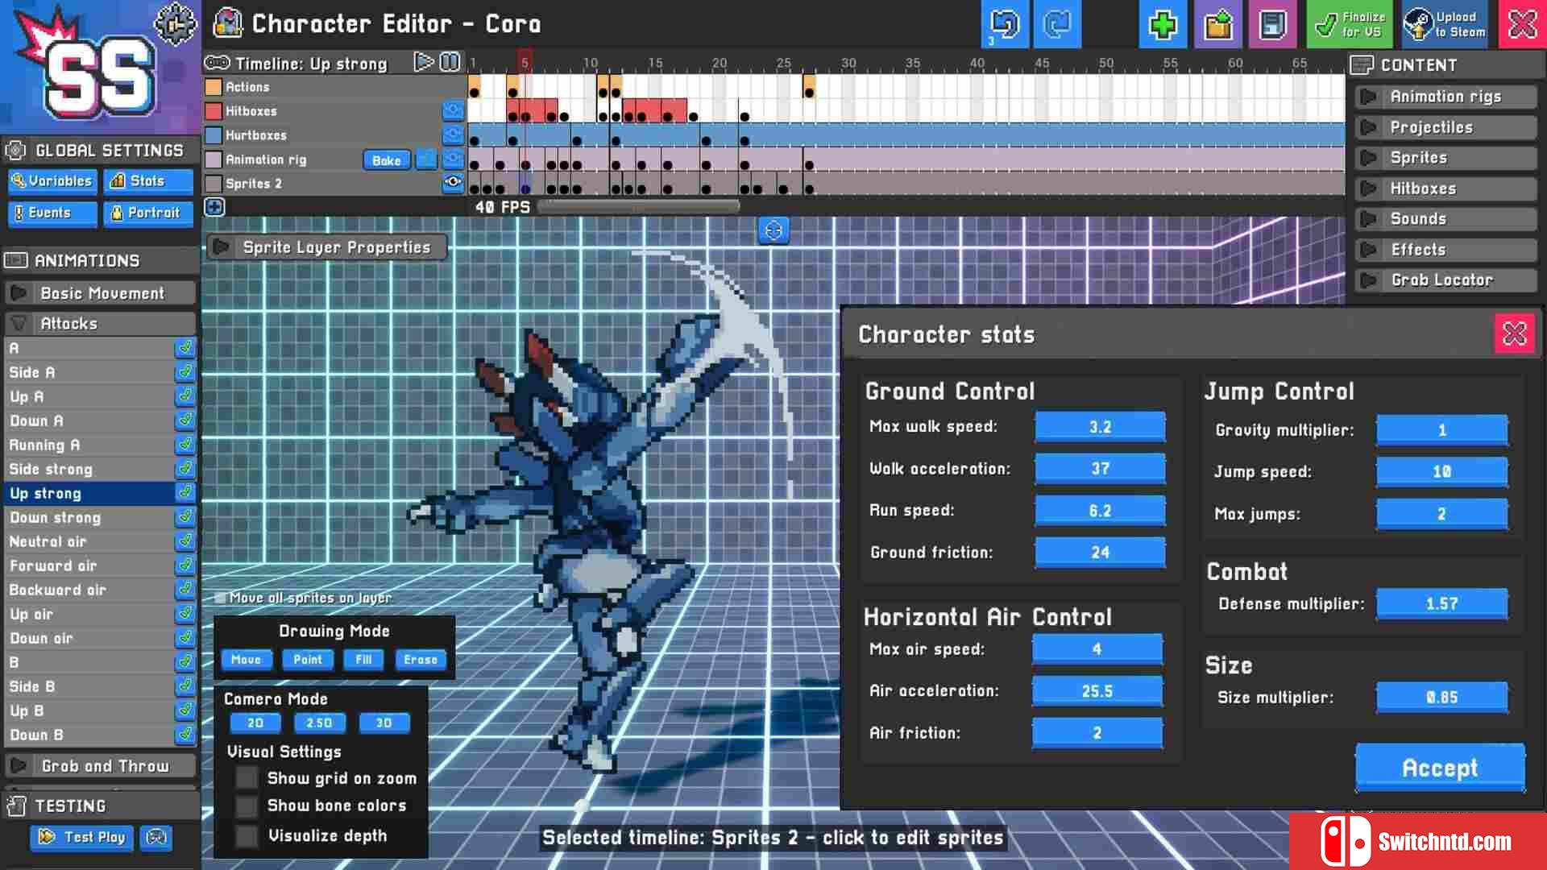The height and width of the screenshot is (870, 1547).
Task: Switch camera mode to 2.5D
Action: click(x=319, y=723)
